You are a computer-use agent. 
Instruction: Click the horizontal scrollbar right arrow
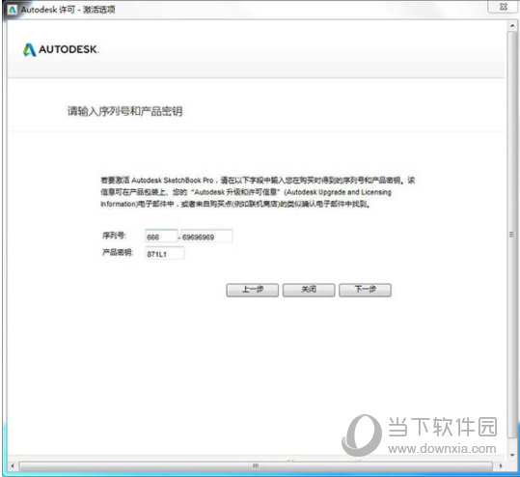click(501, 466)
